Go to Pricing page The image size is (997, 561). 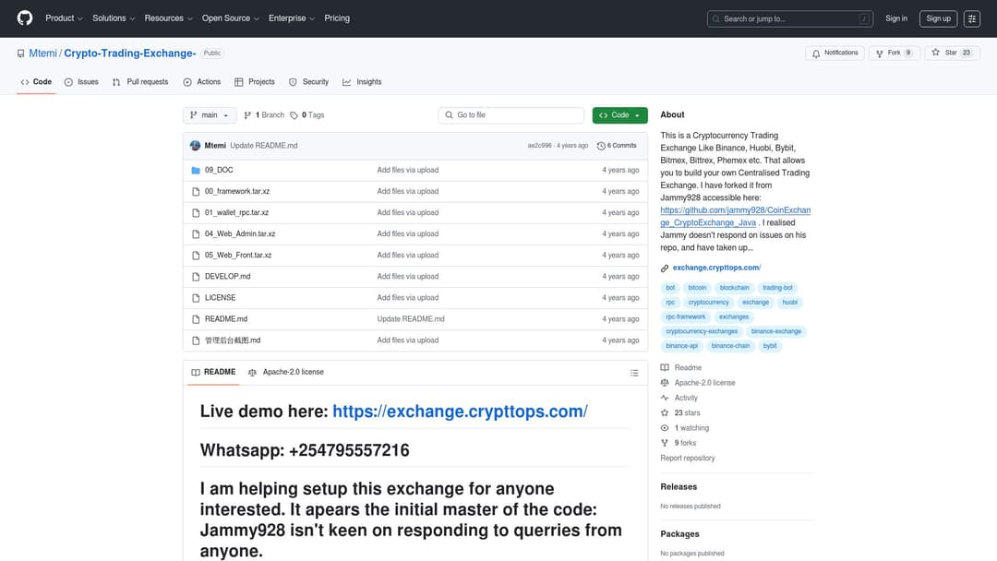click(x=337, y=18)
